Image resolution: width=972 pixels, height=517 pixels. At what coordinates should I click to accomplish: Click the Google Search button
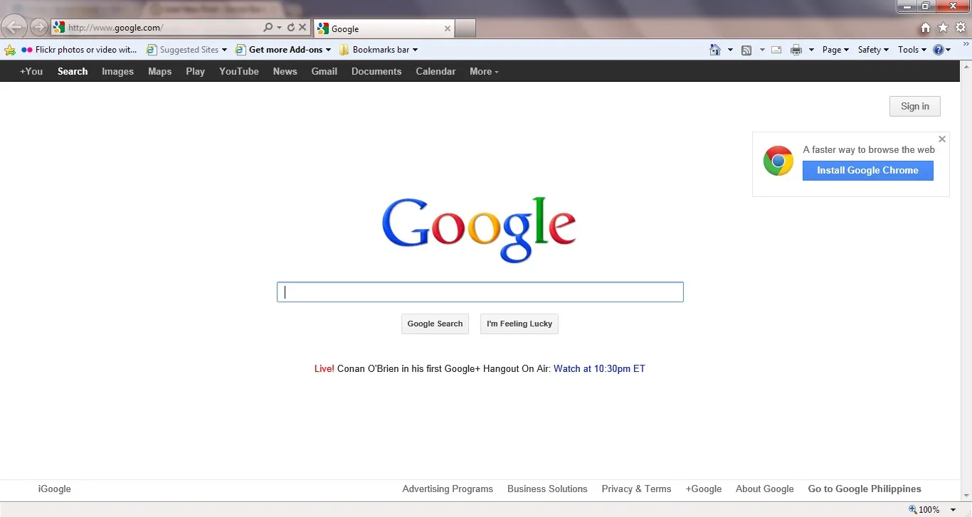point(435,324)
